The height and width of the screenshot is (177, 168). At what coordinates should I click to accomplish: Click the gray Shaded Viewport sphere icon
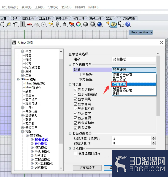coord(86,24)
